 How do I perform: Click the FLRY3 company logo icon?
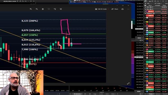pyautogui.click(x=147, y=49)
